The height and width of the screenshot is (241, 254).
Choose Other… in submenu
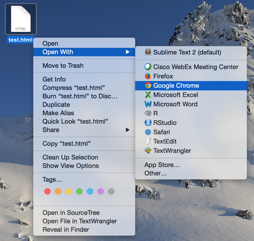(x=191, y=173)
